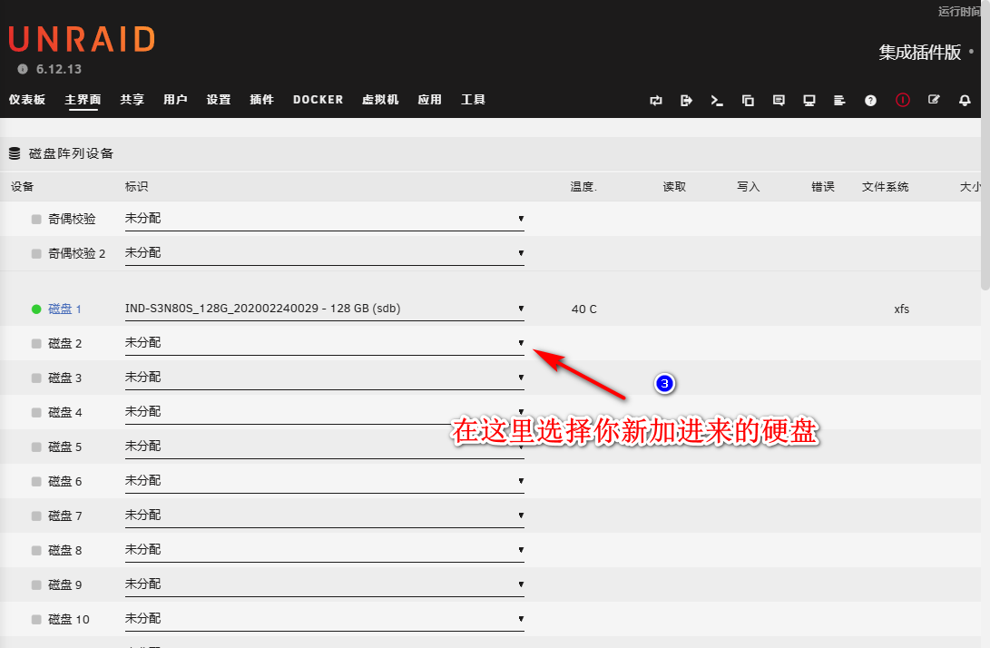Open the 磁盘 1 link
Viewport: 990px width, 648px height.
click(64, 309)
